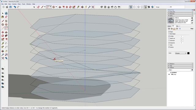
Task: Toggle the Dashes checkbox
Action: click(x=169, y=47)
